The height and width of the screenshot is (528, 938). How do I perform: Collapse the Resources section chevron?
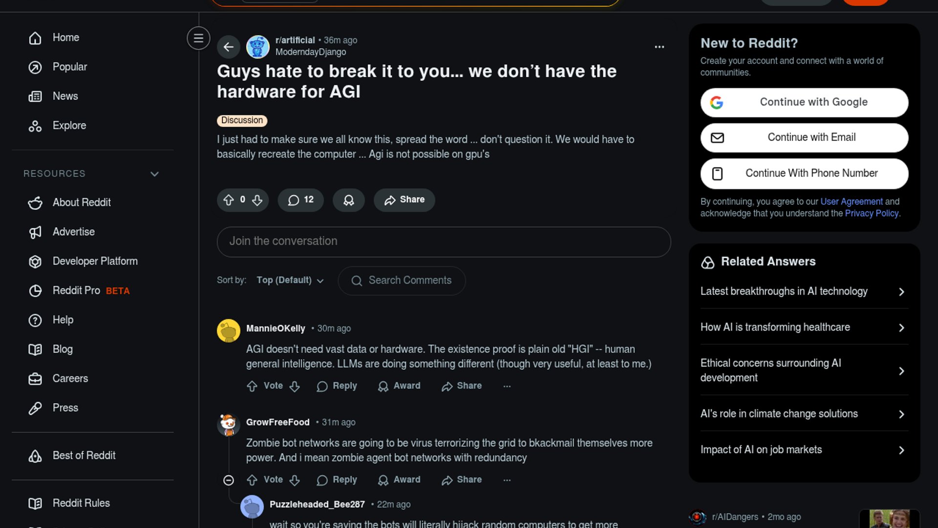click(x=154, y=174)
